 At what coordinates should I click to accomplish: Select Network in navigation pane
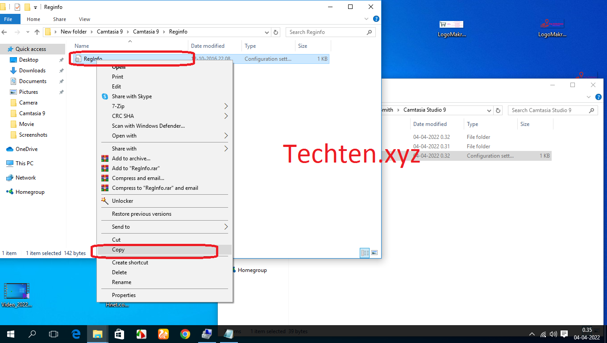(x=25, y=178)
